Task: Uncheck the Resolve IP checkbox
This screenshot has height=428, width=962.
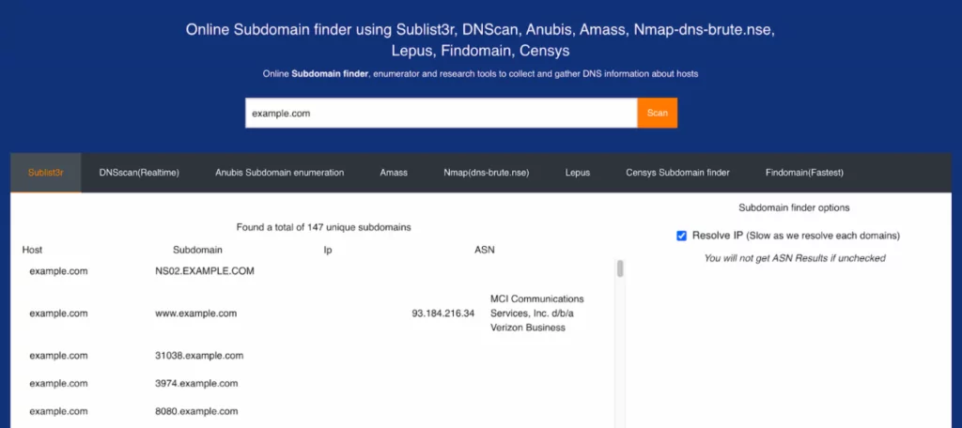Action: click(x=681, y=237)
